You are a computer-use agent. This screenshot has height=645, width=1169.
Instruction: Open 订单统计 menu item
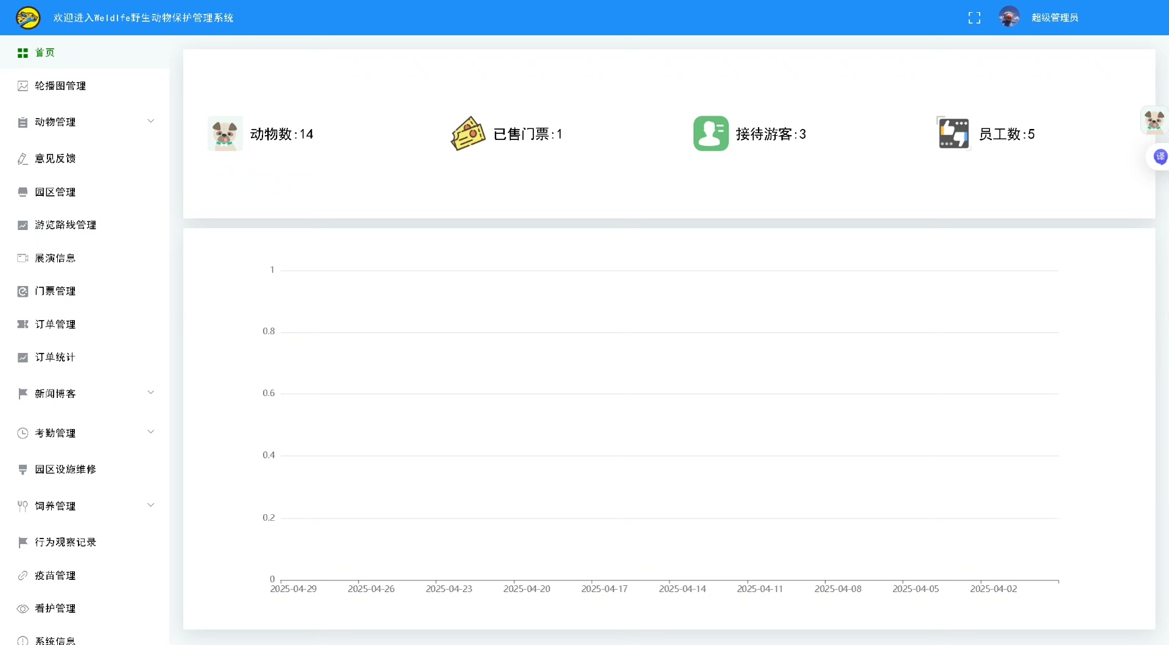click(x=85, y=357)
